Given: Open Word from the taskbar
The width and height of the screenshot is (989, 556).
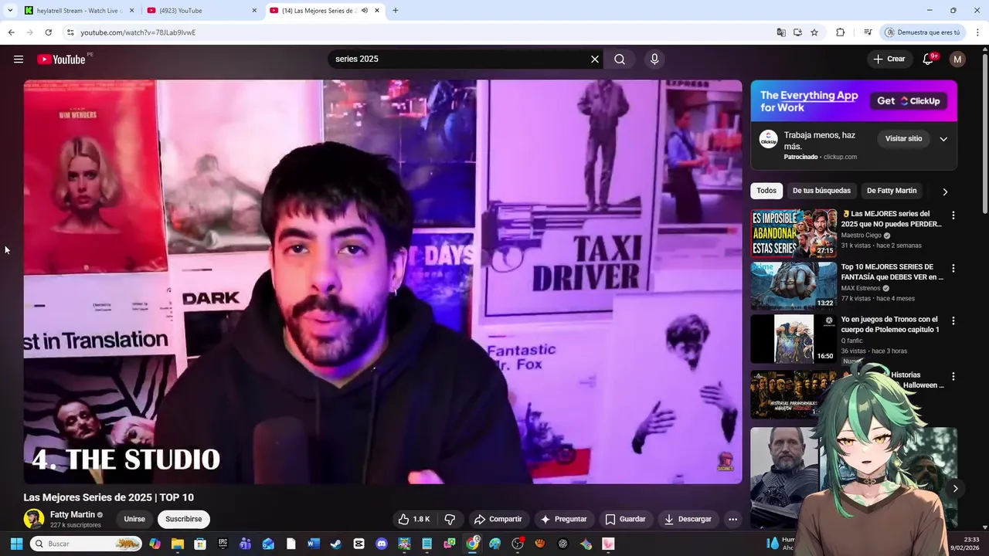Looking at the screenshot, I should (x=313, y=544).
